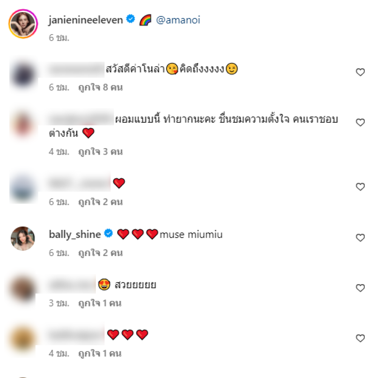Like the สวยยยยย comment with heart icon
374x378 pixels.
(360, 288)
